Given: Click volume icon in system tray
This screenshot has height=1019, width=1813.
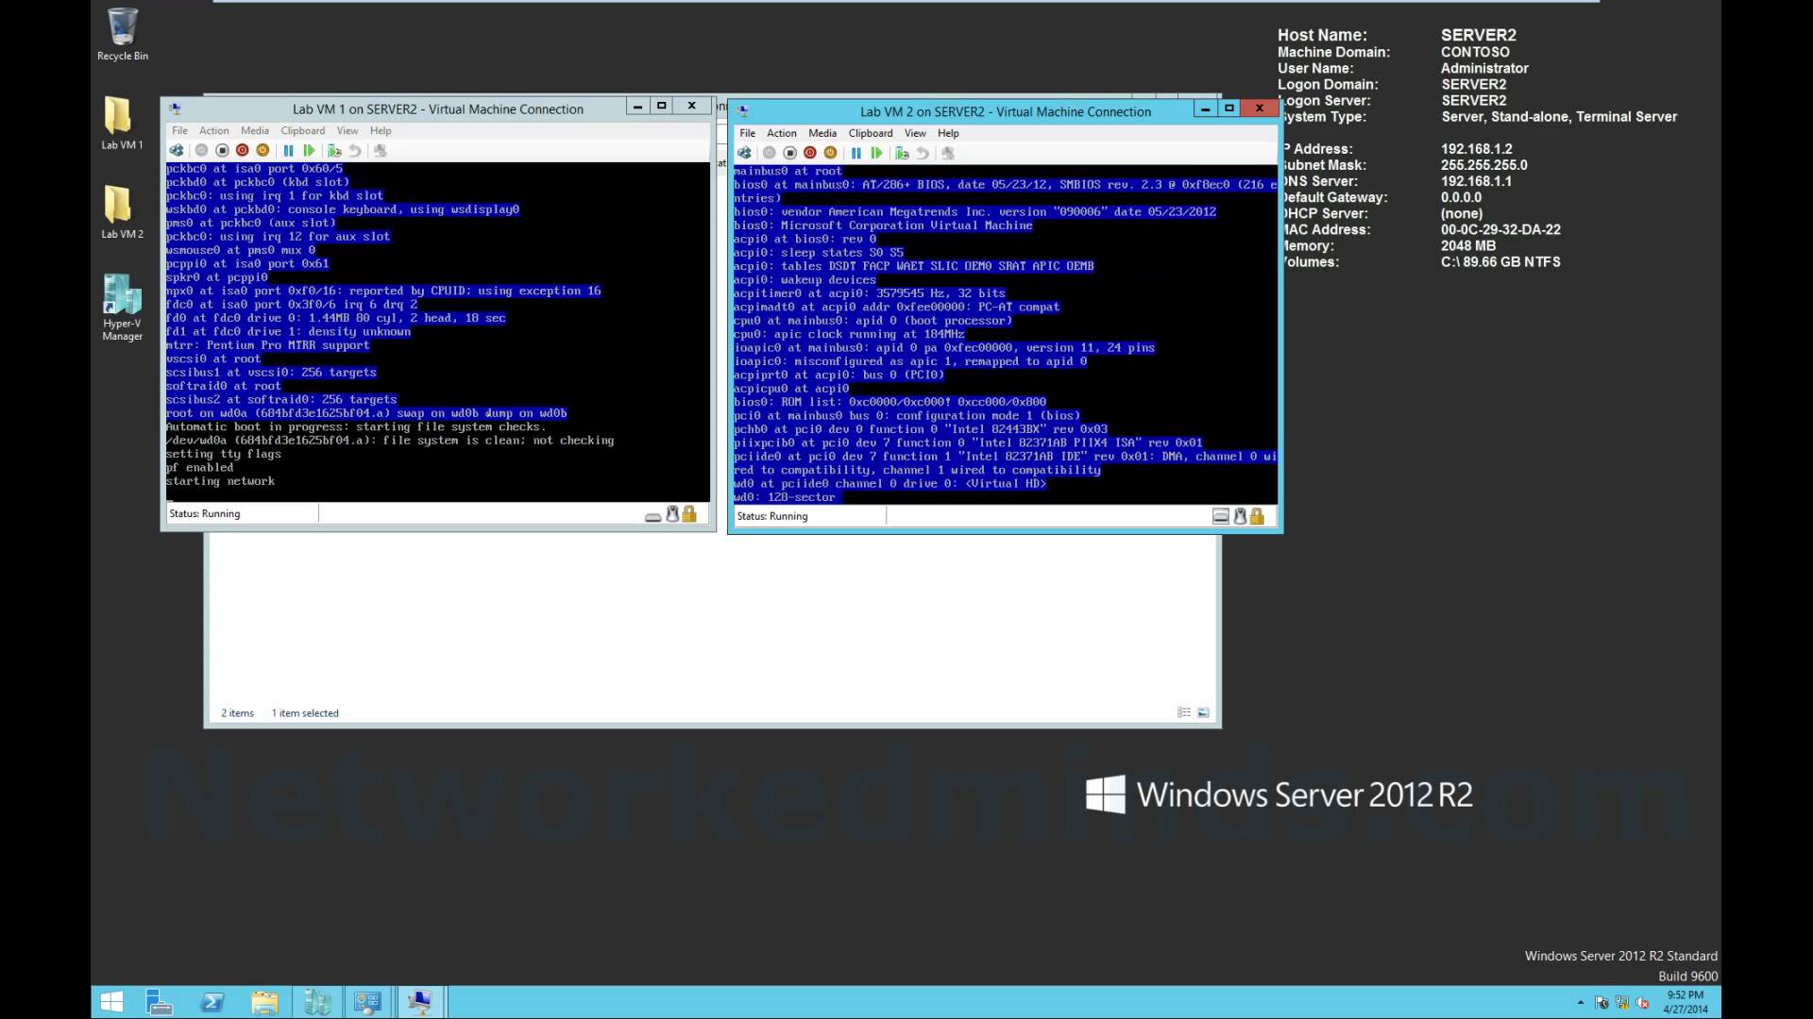Looking at the screenshot, I should click(1643, 1003).
